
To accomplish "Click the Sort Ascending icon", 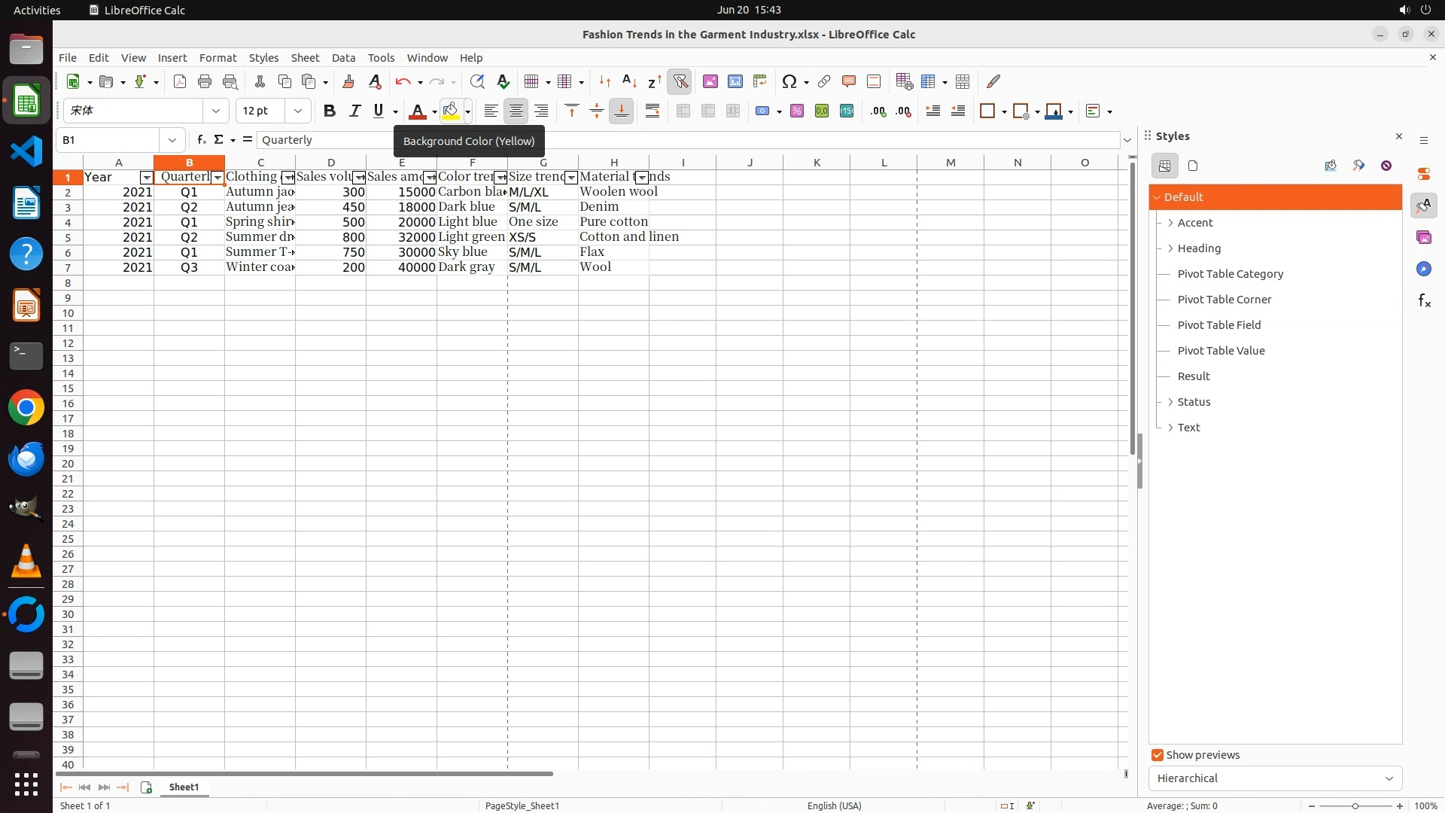I will [x=629, y=81].
